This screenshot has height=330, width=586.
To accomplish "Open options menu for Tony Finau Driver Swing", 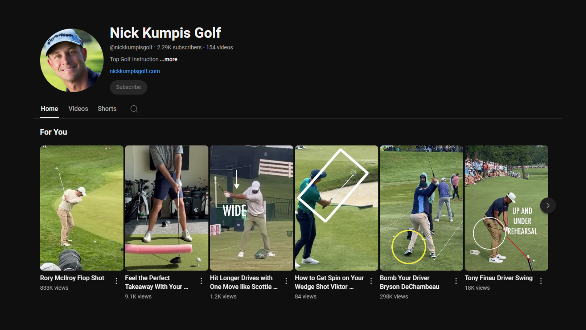I will pos(541,281).
